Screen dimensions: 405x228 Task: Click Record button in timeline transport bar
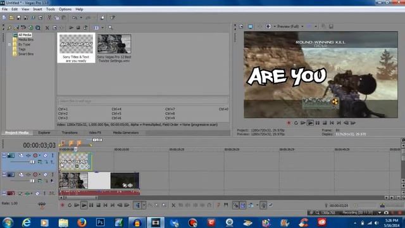(x=62, y=205)
